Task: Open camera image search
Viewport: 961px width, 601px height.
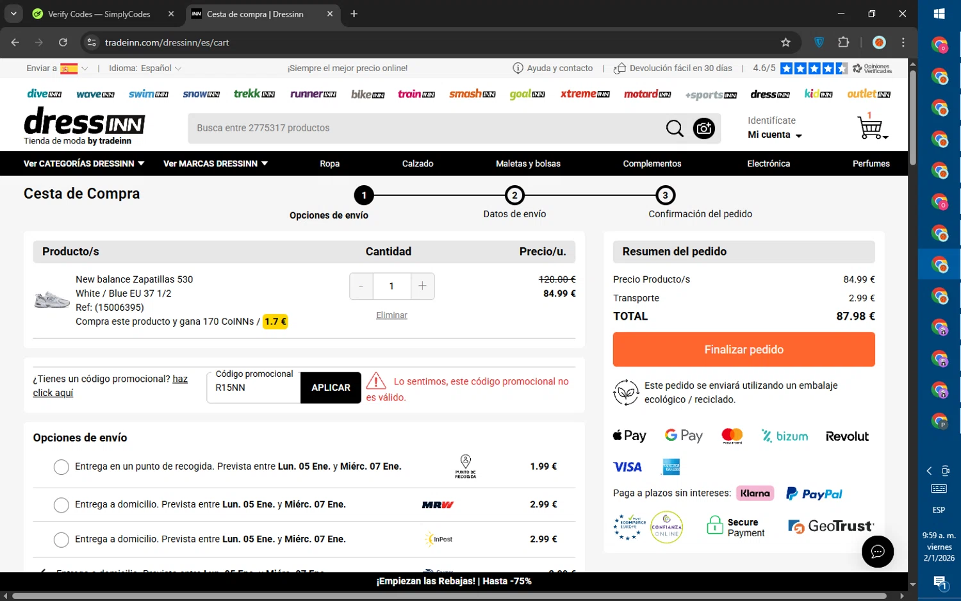Action: point(703,128)
